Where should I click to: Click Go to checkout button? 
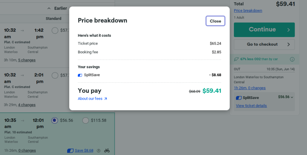264,44
